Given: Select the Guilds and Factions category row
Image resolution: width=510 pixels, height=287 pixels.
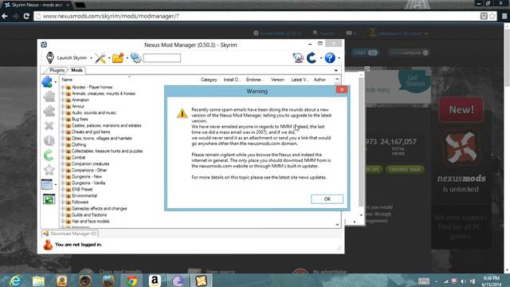Looking at the screenshot, I should [x=89, y=215].
